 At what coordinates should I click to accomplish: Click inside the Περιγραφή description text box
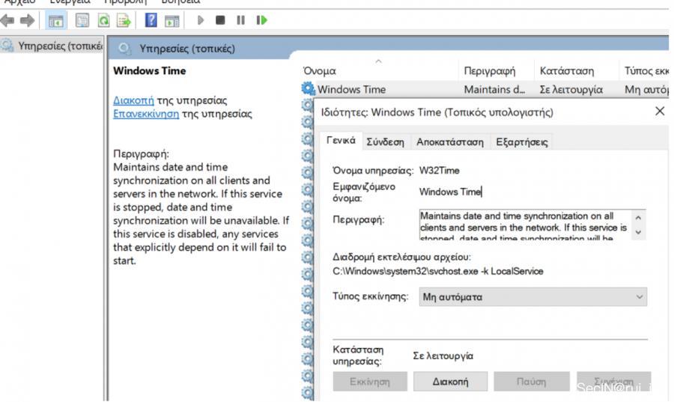click(x=525, y=225)
